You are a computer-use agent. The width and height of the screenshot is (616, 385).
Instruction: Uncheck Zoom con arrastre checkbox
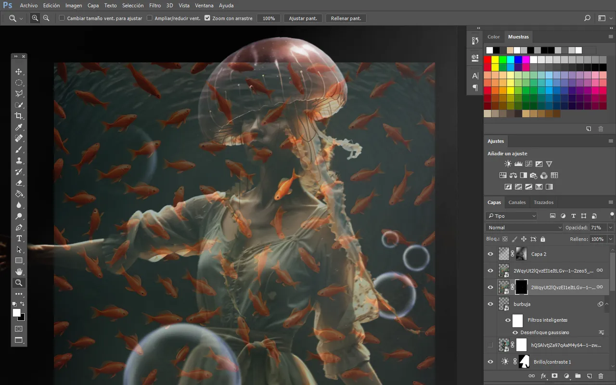pos(207,18)
